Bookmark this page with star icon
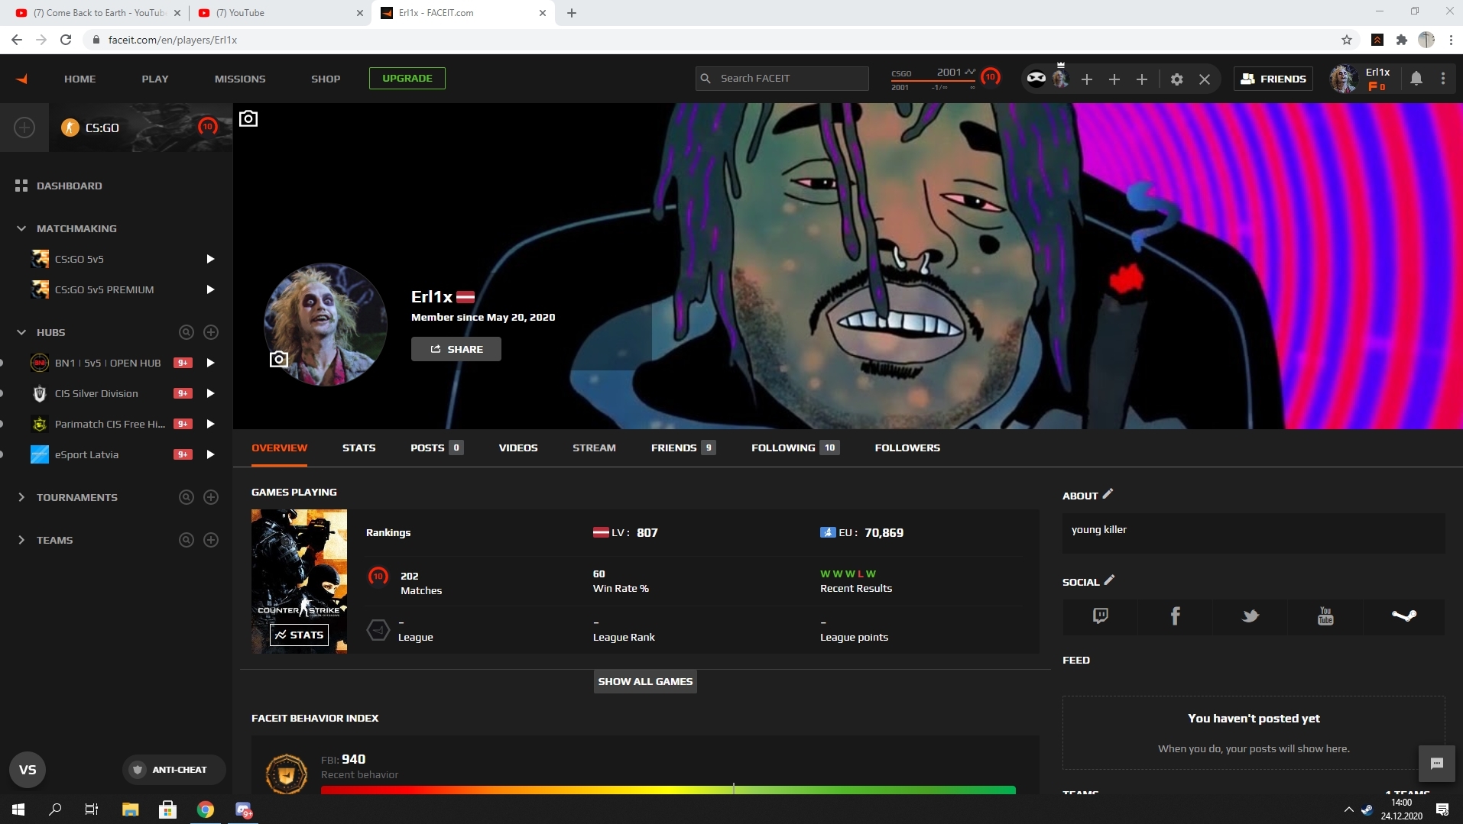The height and width of the screenshot is (824, 1463). (1346, 40)
